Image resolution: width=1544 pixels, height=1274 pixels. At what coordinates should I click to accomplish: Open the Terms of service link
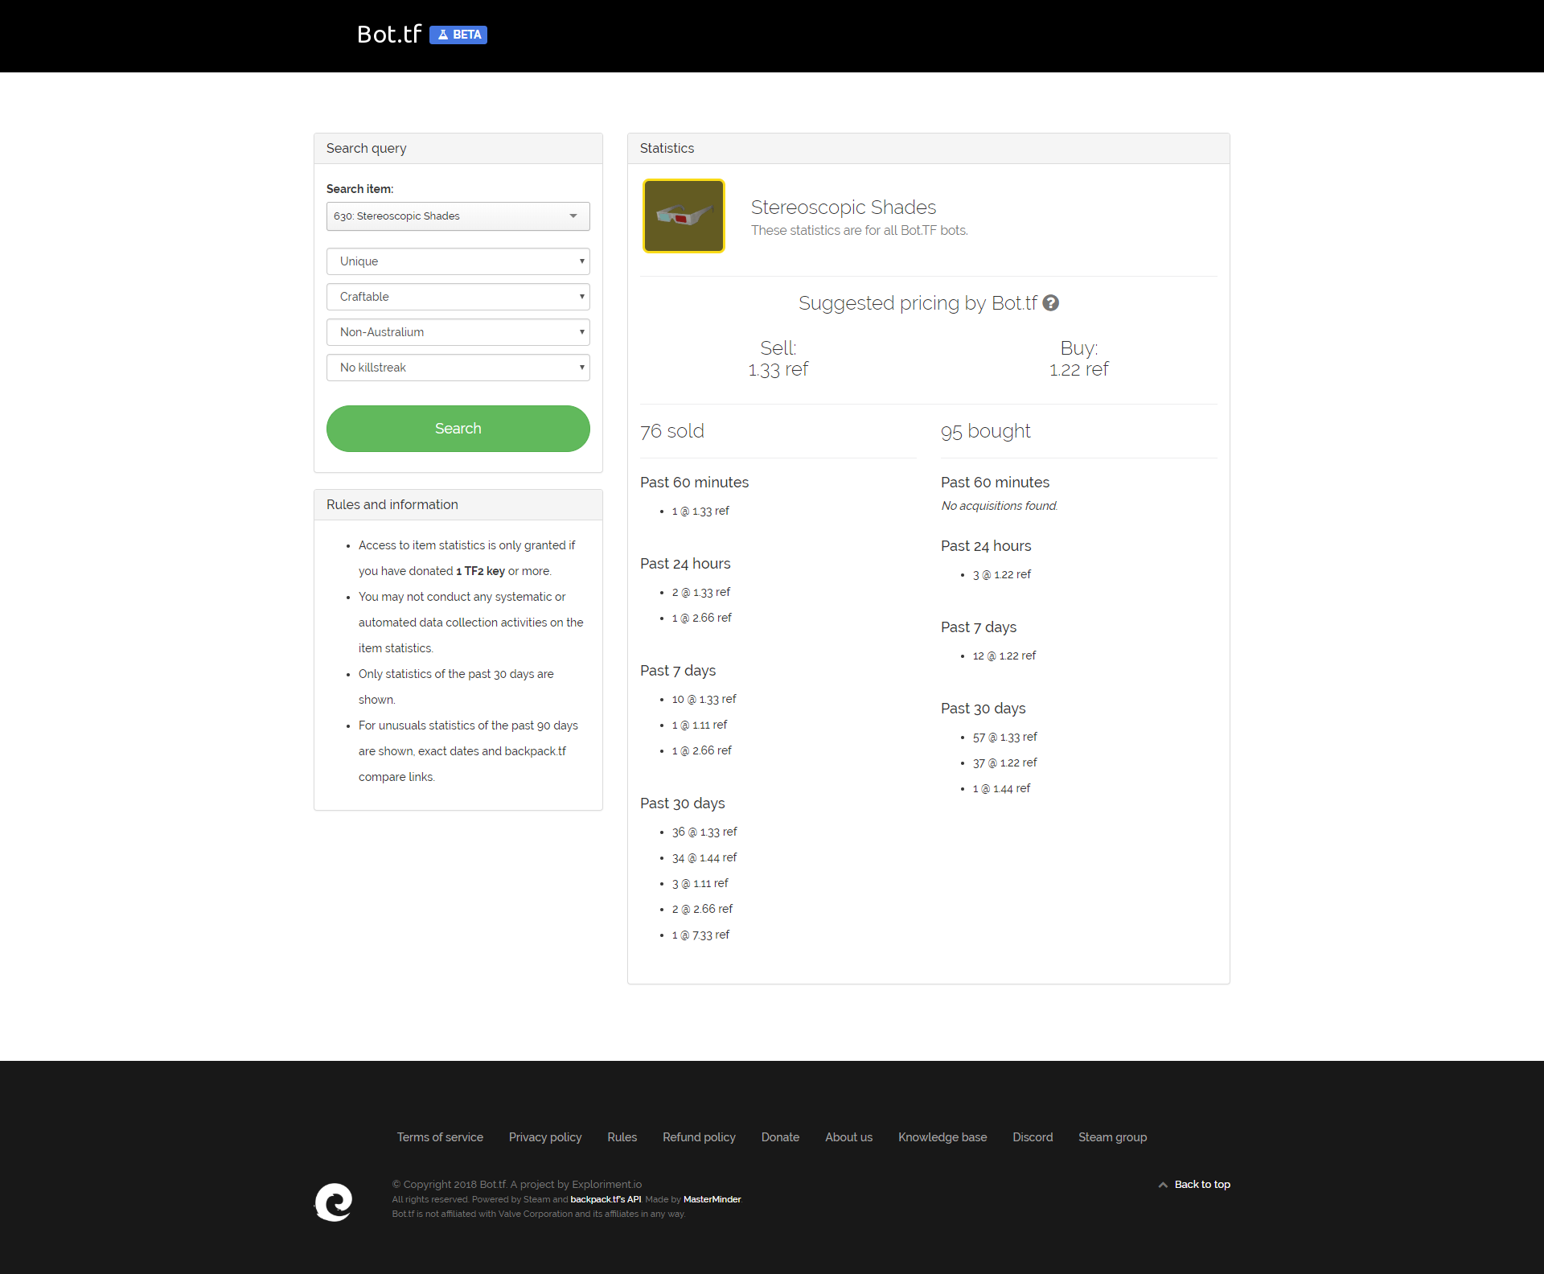tap(440, 1137)
